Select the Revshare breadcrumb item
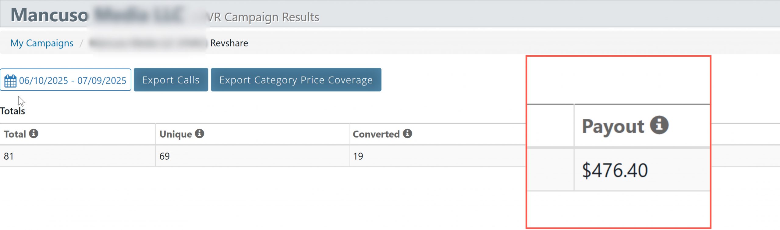Image resolution: width=780 pixels, height=230 pixels. pyautogui.click(x=229, y=43)
